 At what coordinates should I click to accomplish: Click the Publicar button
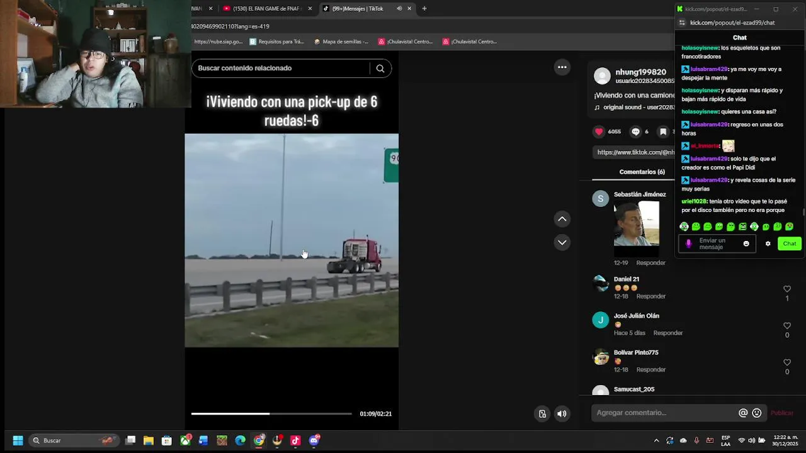pos(782,413)
